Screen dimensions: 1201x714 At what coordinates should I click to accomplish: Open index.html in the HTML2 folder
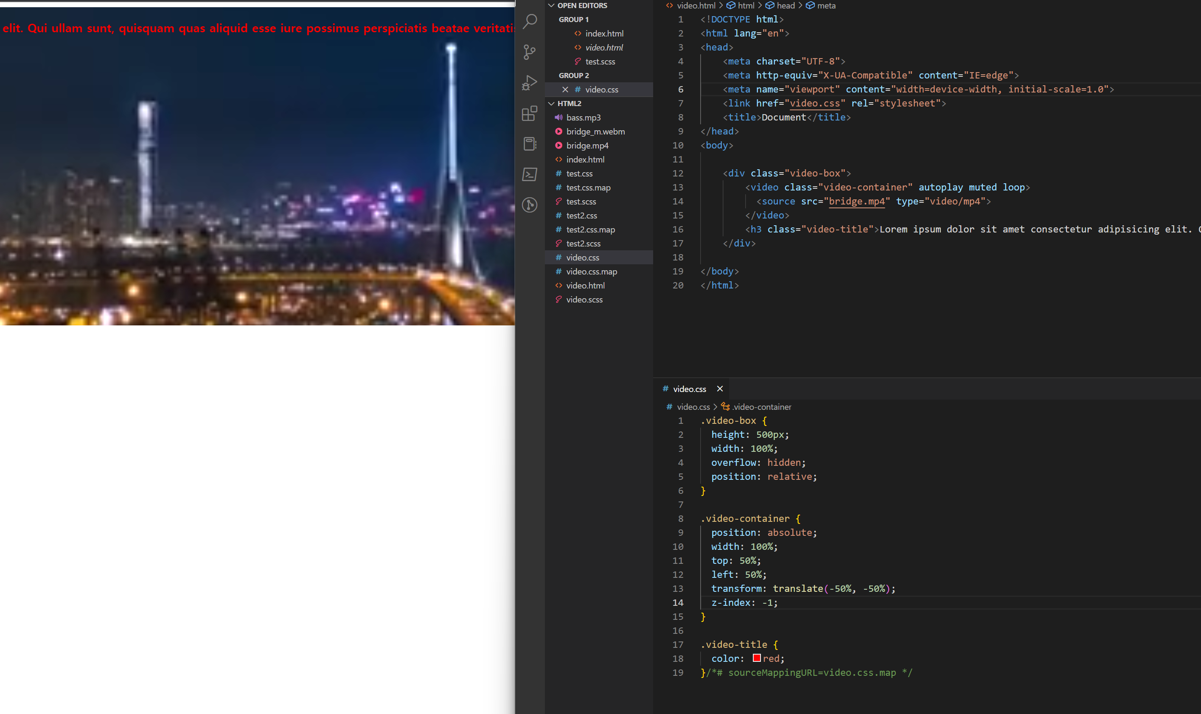[x=599, y=159]
